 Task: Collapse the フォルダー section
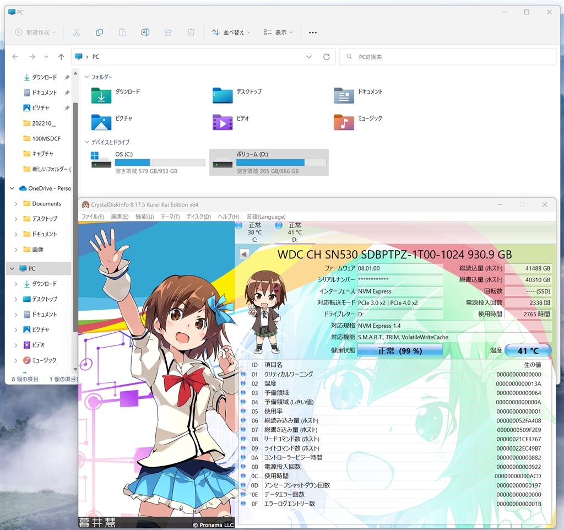pos(86,77)
